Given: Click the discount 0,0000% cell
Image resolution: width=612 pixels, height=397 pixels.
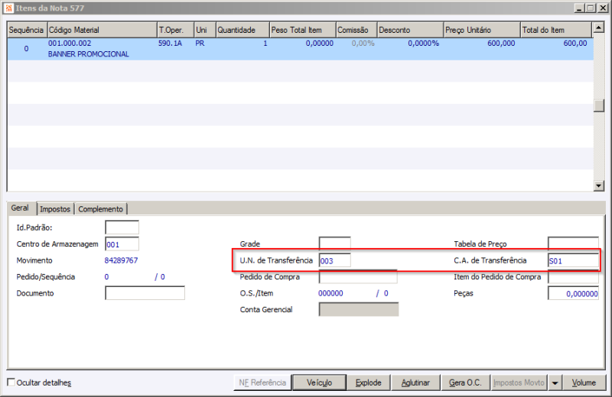Looking at the screenshot, I should coord(424,44).
